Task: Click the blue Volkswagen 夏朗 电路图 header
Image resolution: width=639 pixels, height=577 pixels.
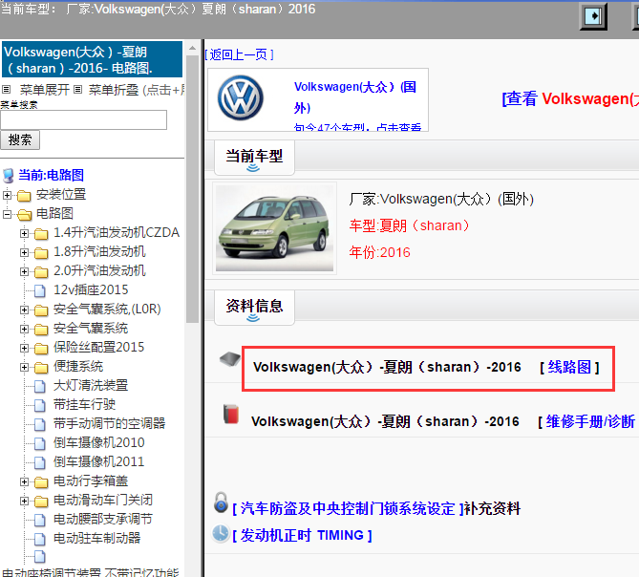Action: coord(92,59)
